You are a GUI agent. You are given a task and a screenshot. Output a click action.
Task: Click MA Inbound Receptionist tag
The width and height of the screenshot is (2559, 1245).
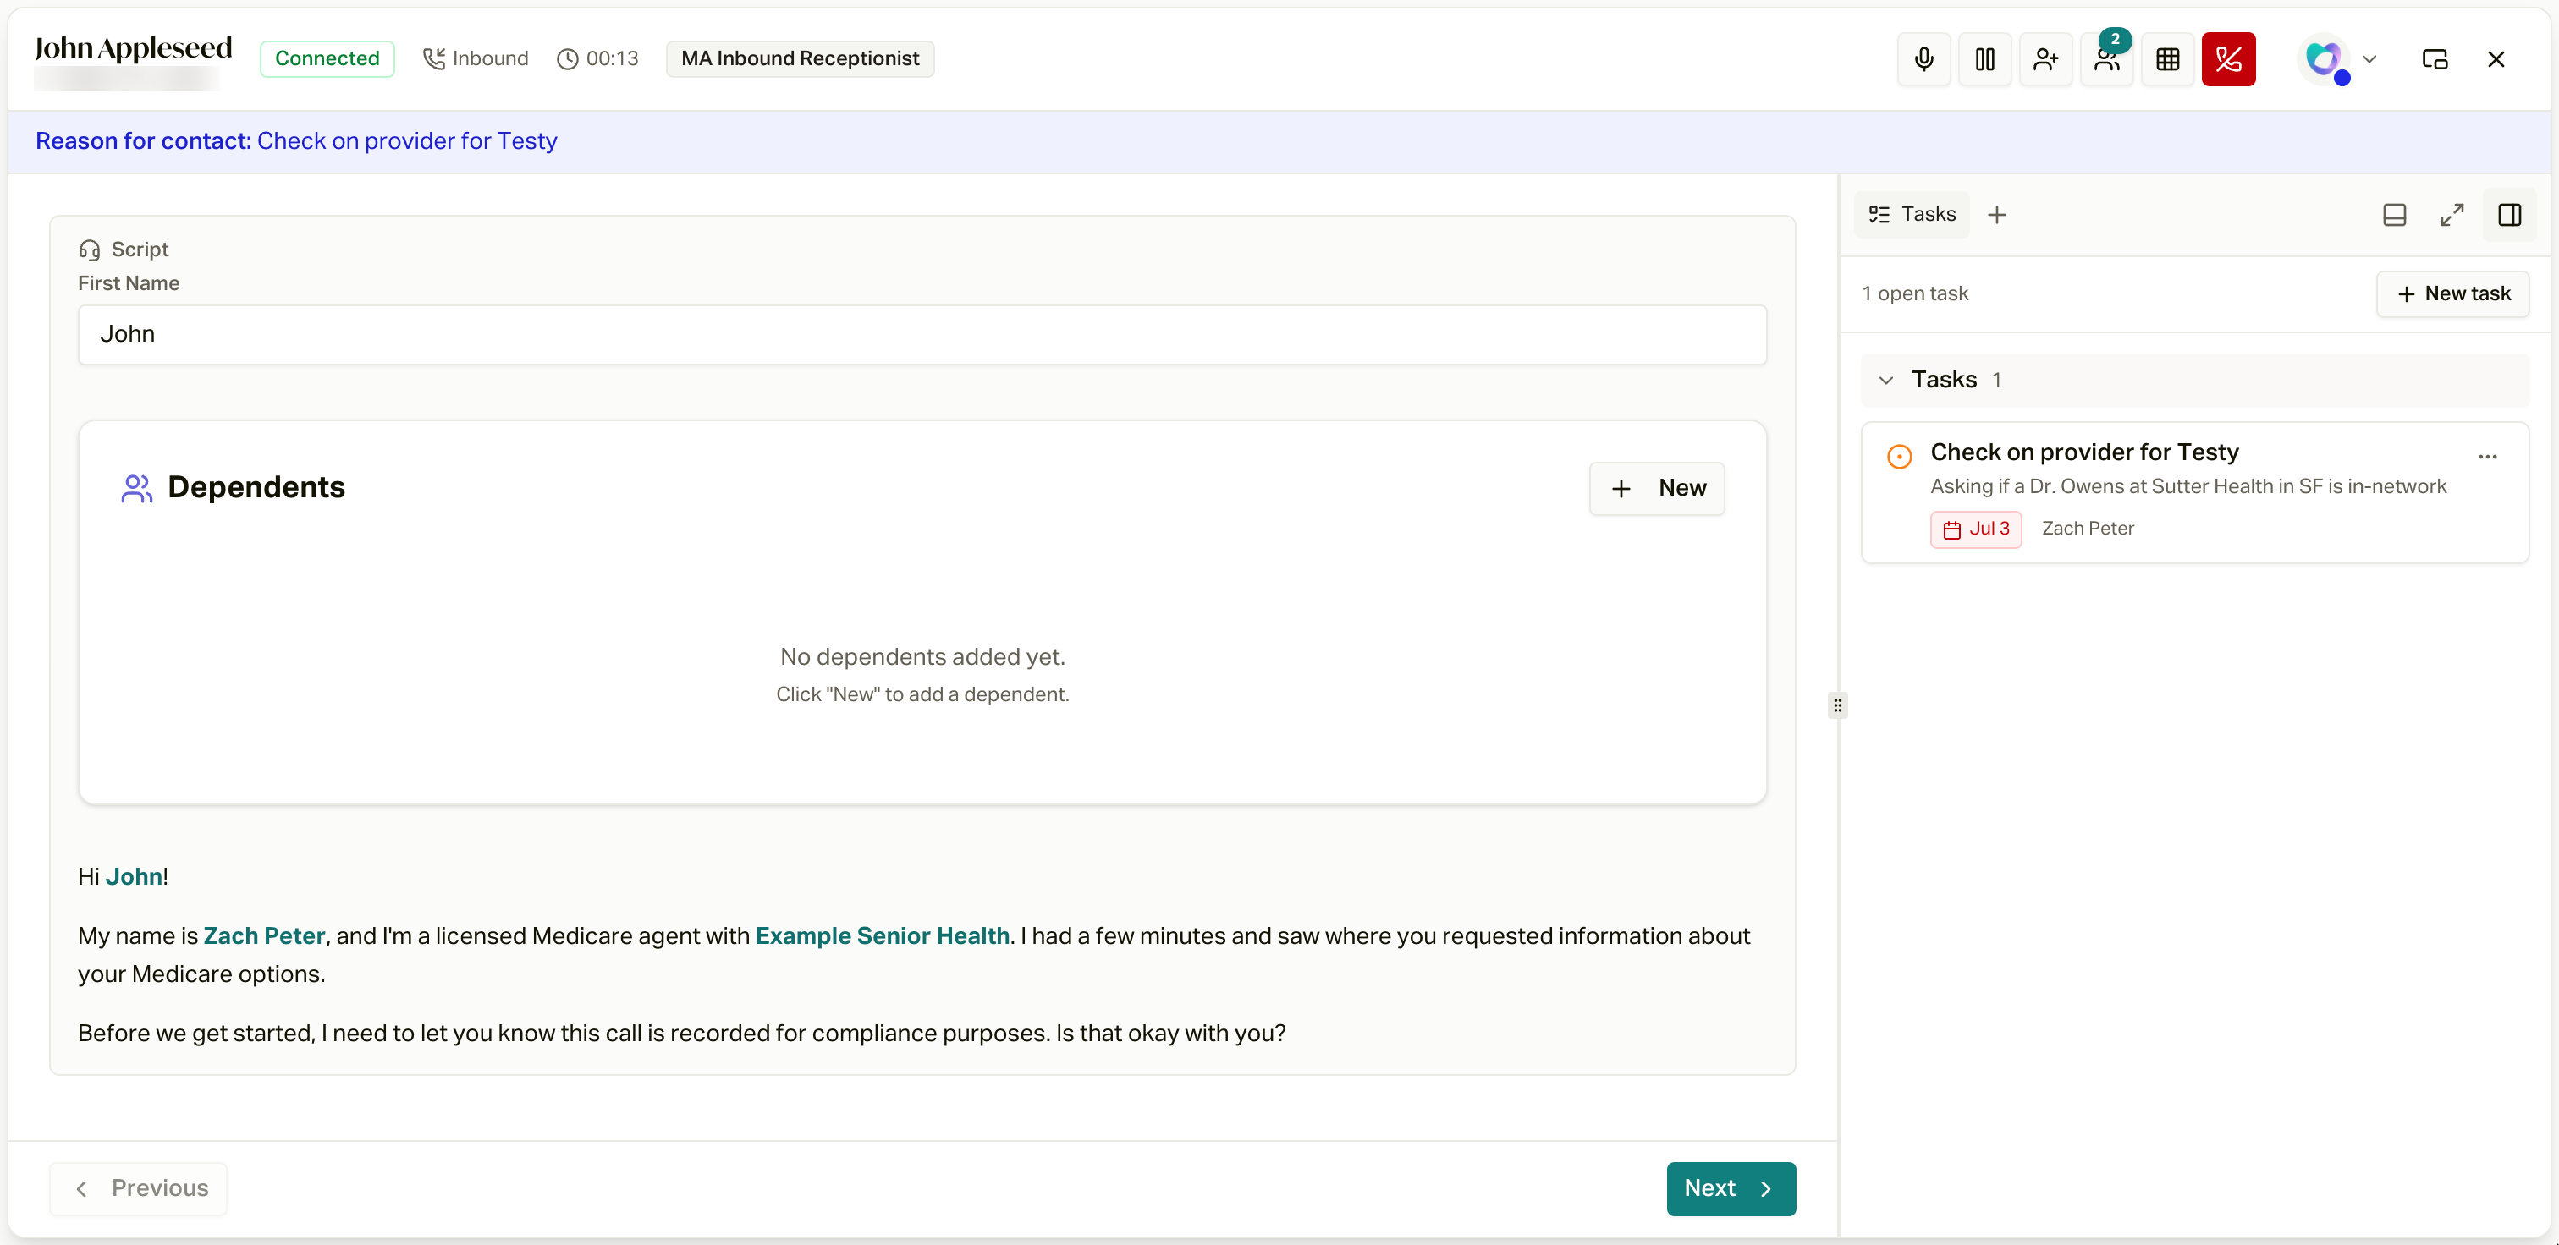tap(800, 58)
